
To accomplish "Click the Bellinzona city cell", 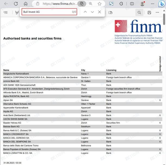I will [86, 145].
